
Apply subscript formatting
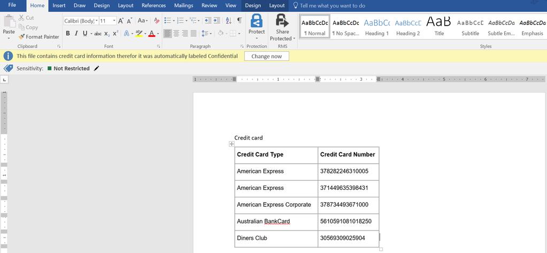(x=107, y=34)
